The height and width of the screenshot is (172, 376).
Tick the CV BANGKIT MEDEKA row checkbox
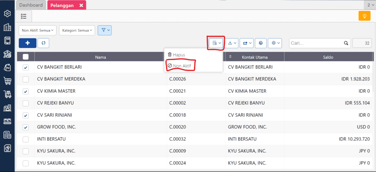point(26,79)
